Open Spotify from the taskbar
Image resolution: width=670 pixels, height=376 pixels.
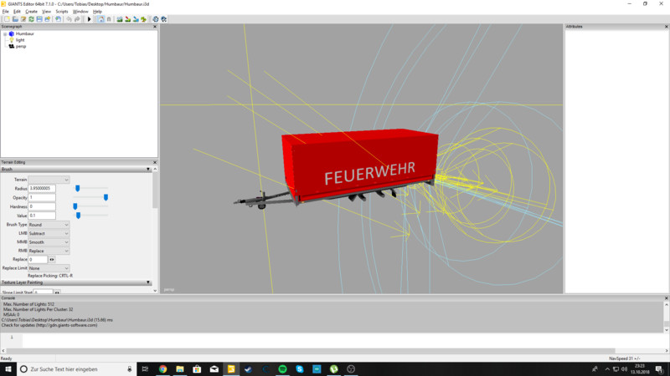pyautogui.click(x=282, y=368)
